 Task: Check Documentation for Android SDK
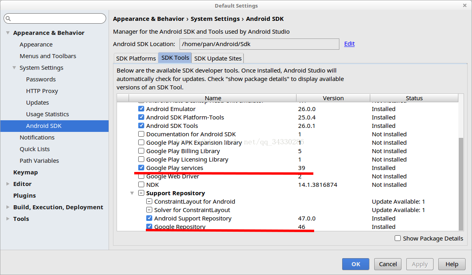point(141,134)
